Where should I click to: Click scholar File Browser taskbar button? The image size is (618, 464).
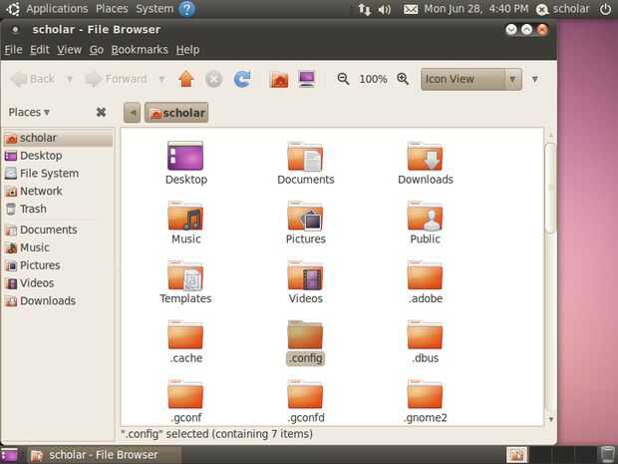pos(105,455)
